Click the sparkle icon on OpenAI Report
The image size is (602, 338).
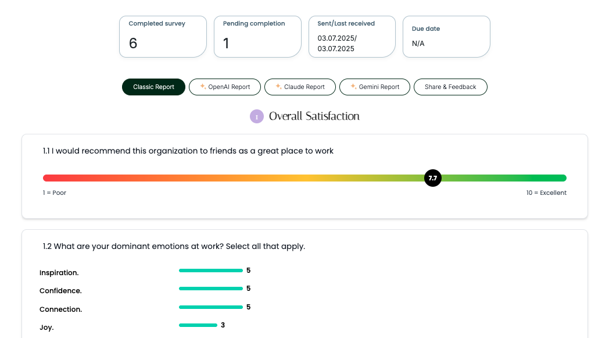203,87
